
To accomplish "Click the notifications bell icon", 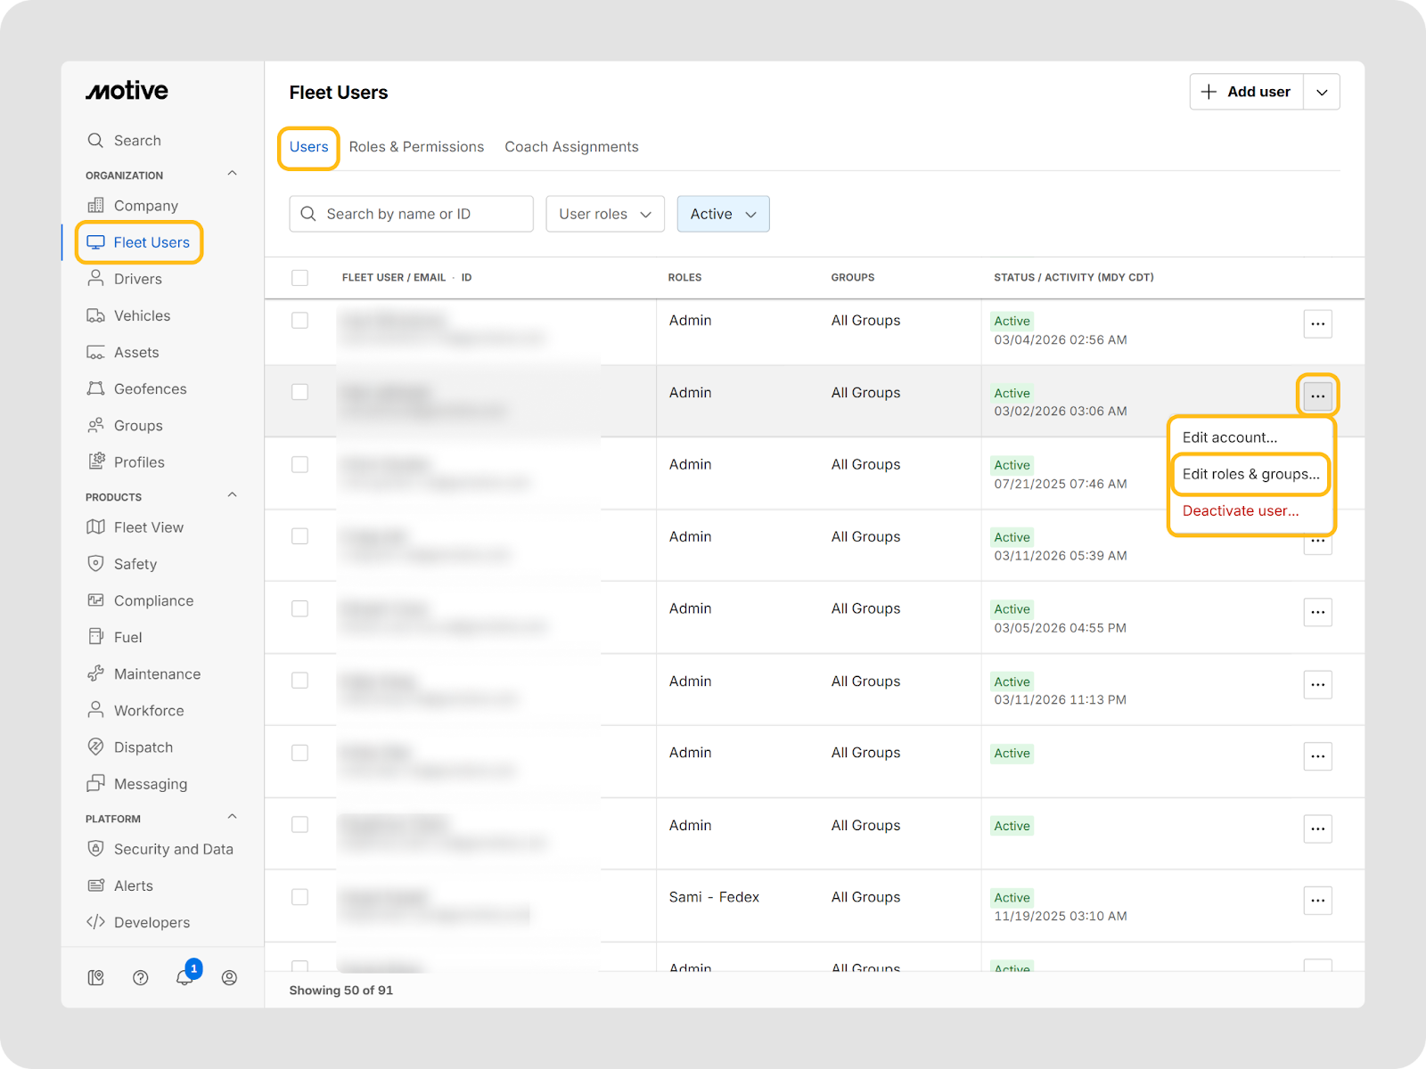I will (184, 977).
